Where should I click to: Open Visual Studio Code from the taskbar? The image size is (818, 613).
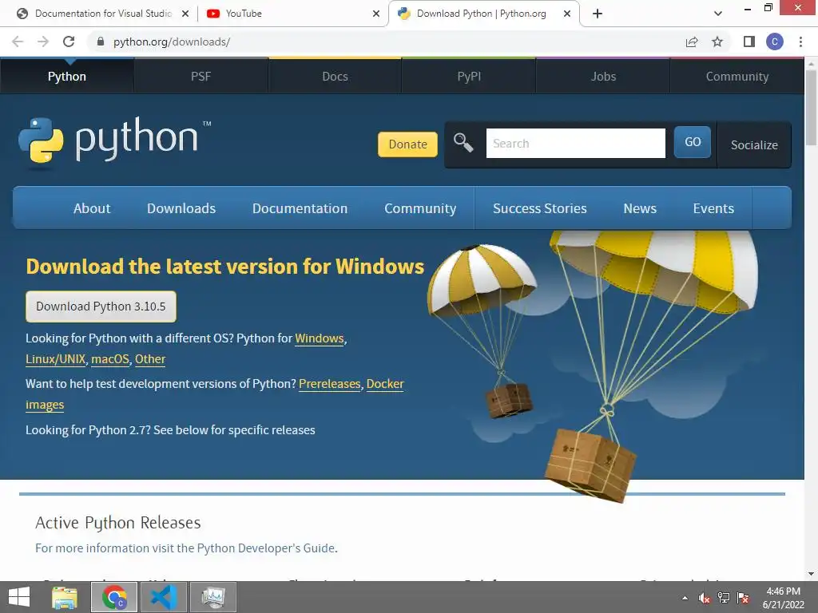tap(164, 597)
